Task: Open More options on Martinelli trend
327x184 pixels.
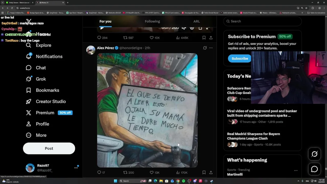Action: coord(296,170)
